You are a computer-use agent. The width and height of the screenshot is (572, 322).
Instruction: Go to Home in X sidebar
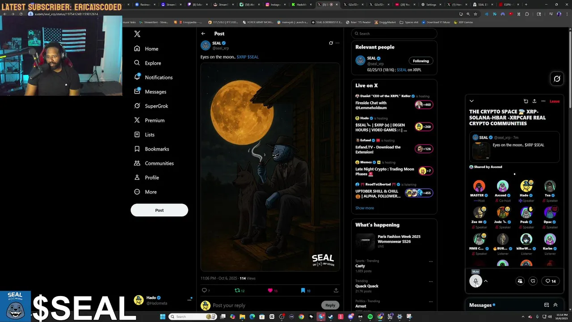146,49
